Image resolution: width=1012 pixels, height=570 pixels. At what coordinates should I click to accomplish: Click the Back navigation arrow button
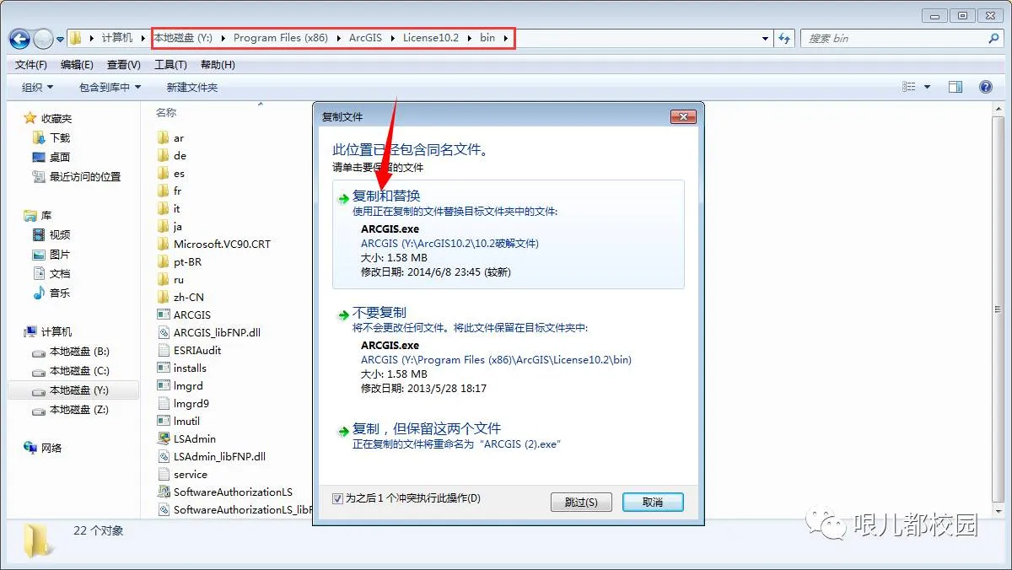click(x=19, y=38)
